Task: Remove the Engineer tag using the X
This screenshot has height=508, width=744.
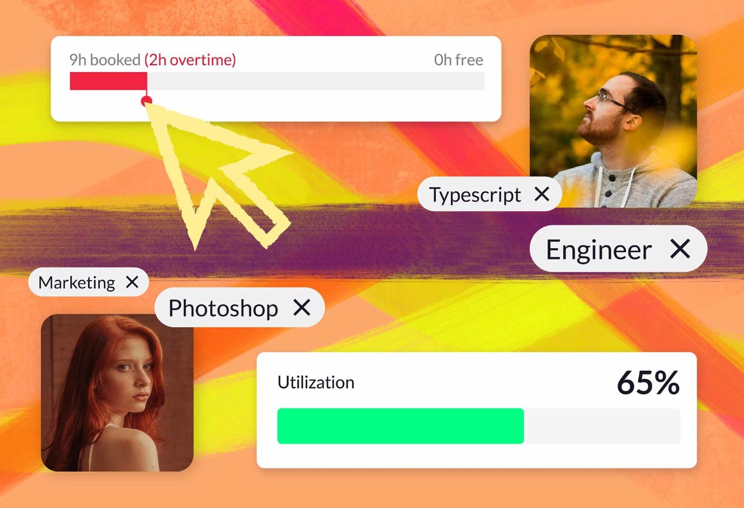Action: click(680, 249)
